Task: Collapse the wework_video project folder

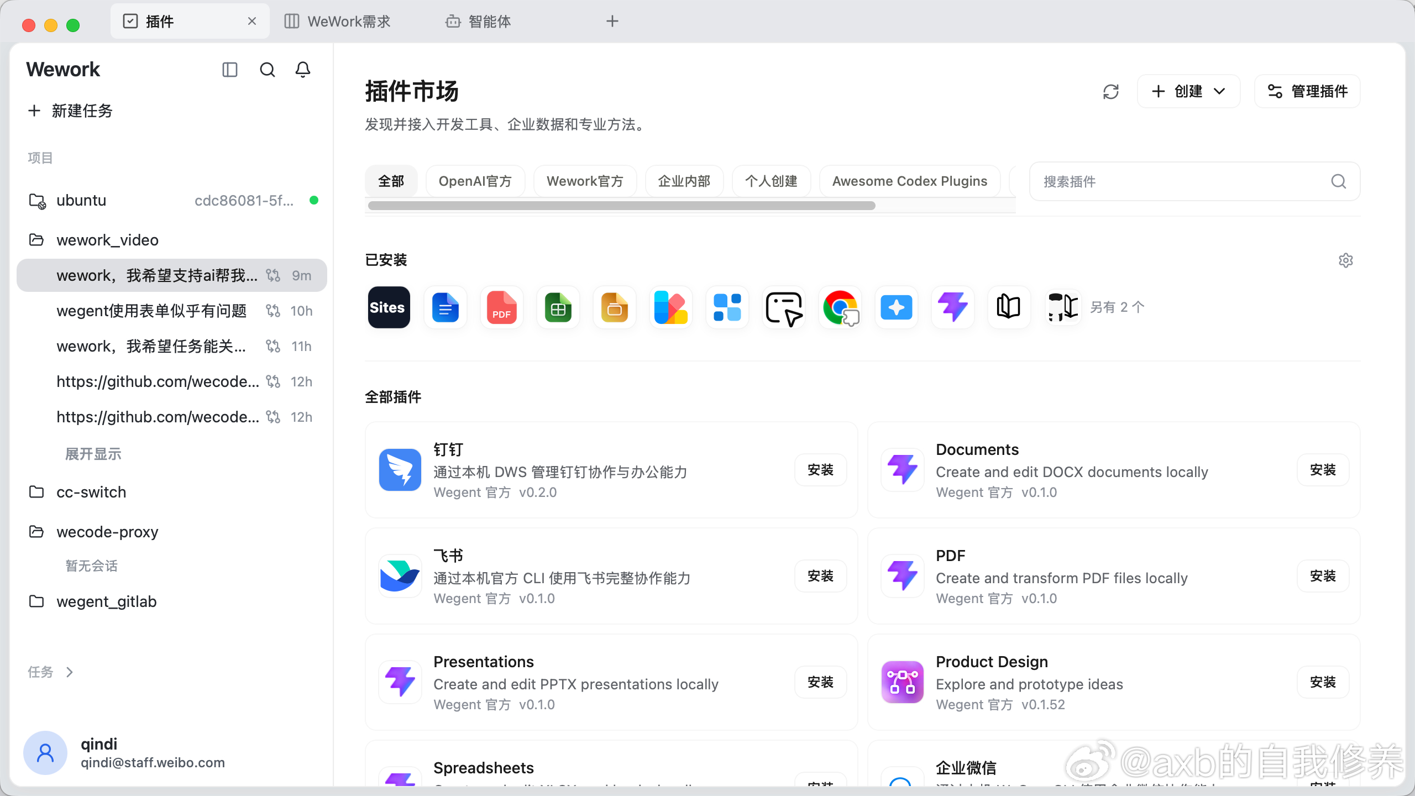Action: click(36, 240)
